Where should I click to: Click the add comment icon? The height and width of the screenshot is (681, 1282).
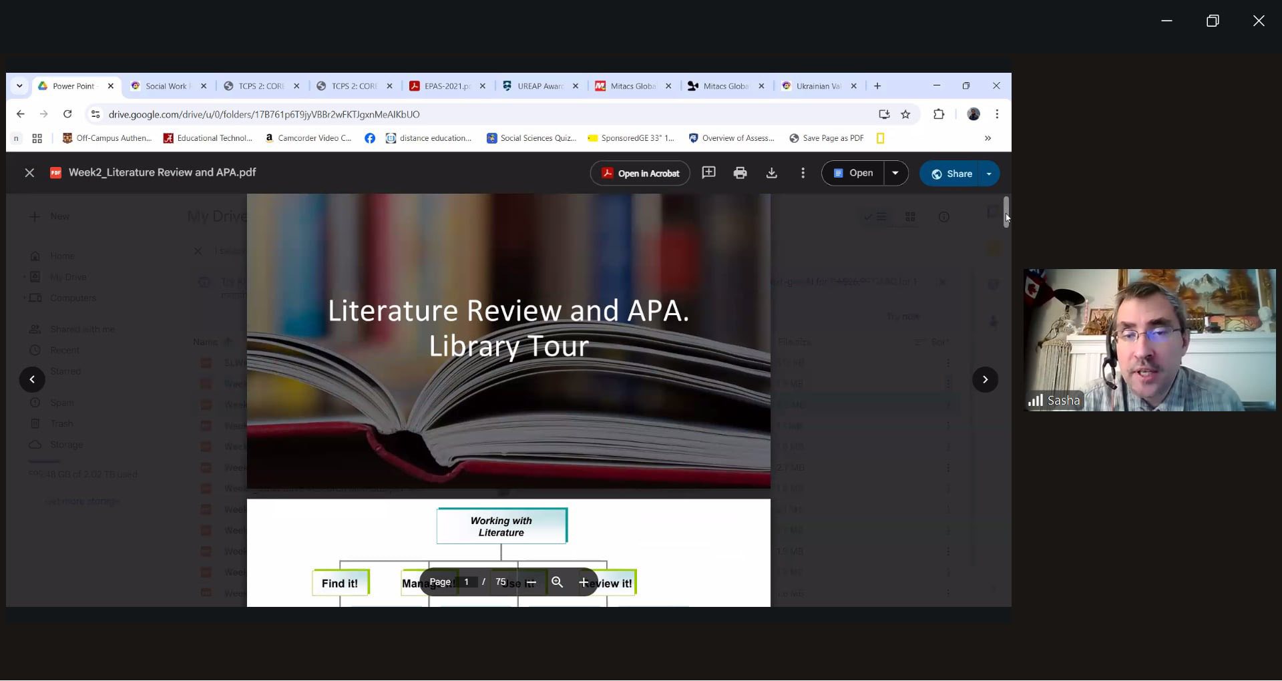[x=708, y=173]
